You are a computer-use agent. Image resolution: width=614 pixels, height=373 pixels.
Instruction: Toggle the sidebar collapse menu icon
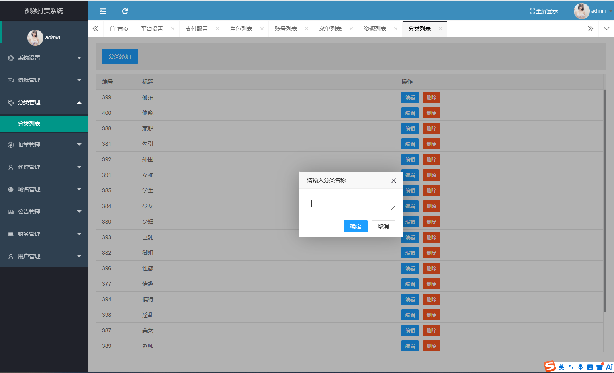point(103,11)
